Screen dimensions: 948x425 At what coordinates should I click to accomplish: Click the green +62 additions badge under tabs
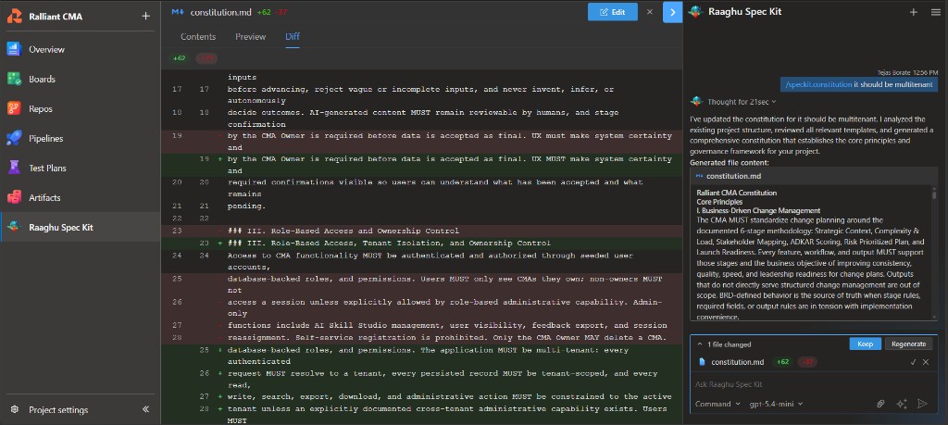[x=180, y=58]
